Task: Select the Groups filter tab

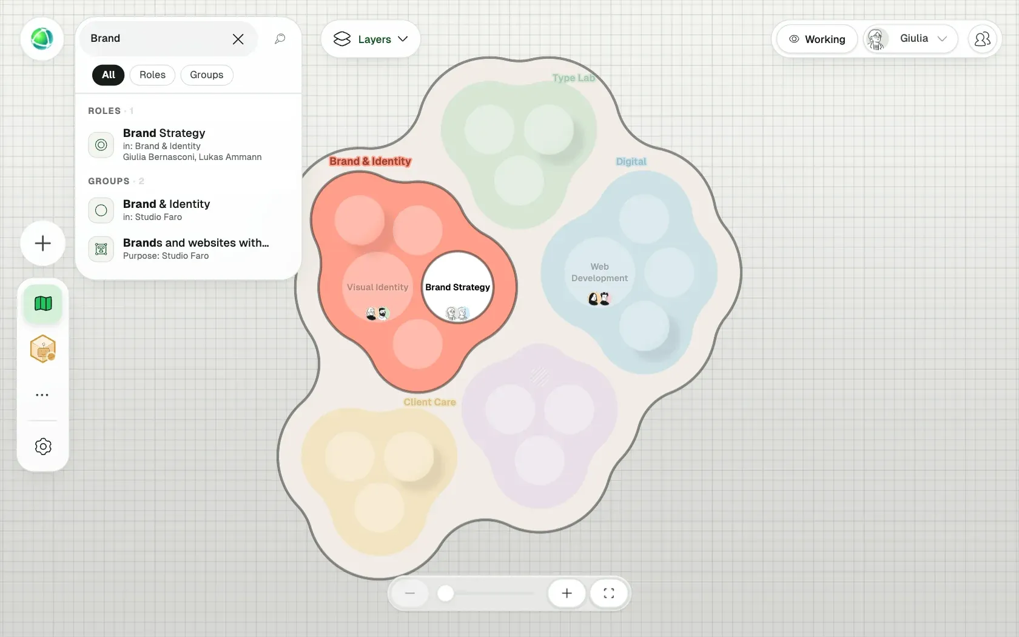Action: pos(206,75)
